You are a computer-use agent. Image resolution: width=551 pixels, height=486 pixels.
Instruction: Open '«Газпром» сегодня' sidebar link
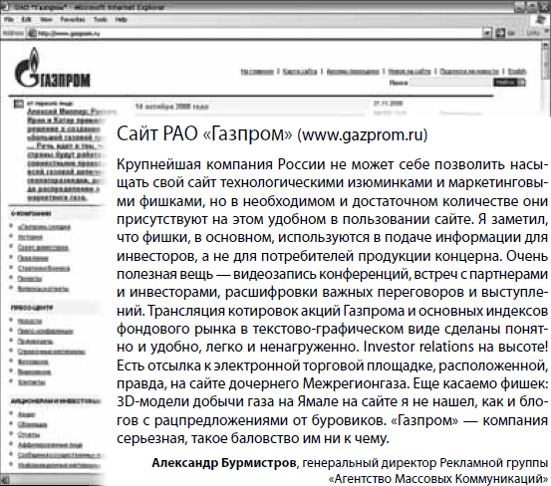click(44, 227)
